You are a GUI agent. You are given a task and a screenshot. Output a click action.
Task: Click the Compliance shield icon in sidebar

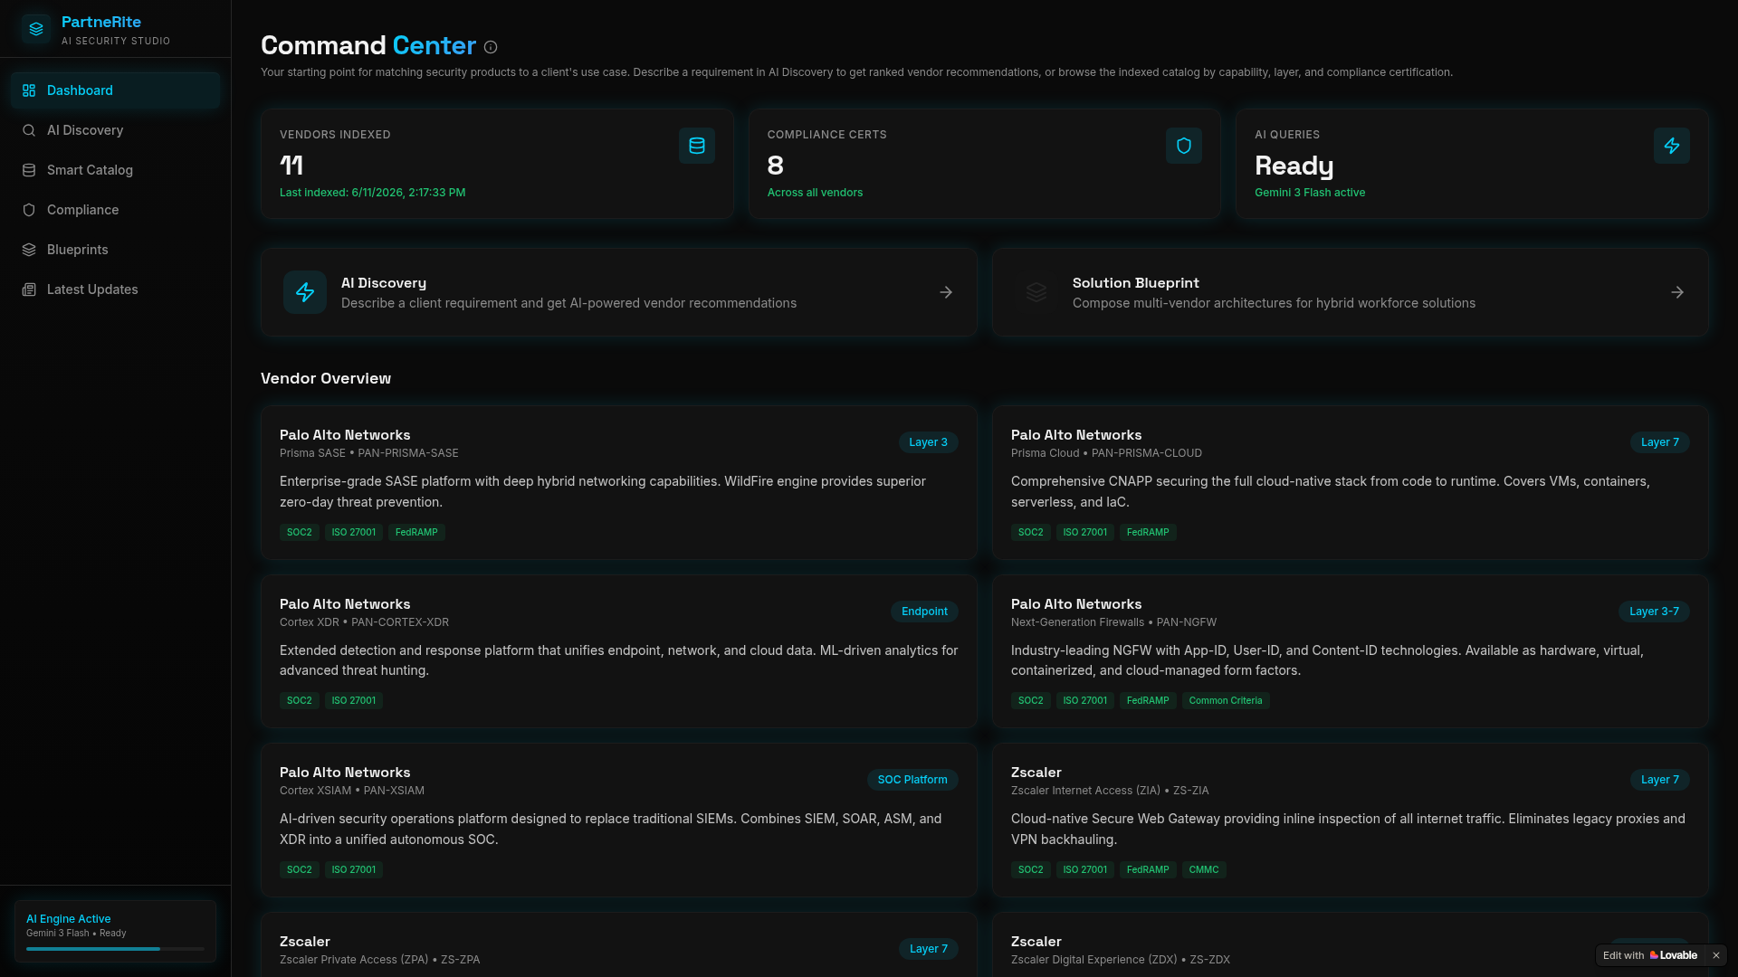(x=29, y=210)
